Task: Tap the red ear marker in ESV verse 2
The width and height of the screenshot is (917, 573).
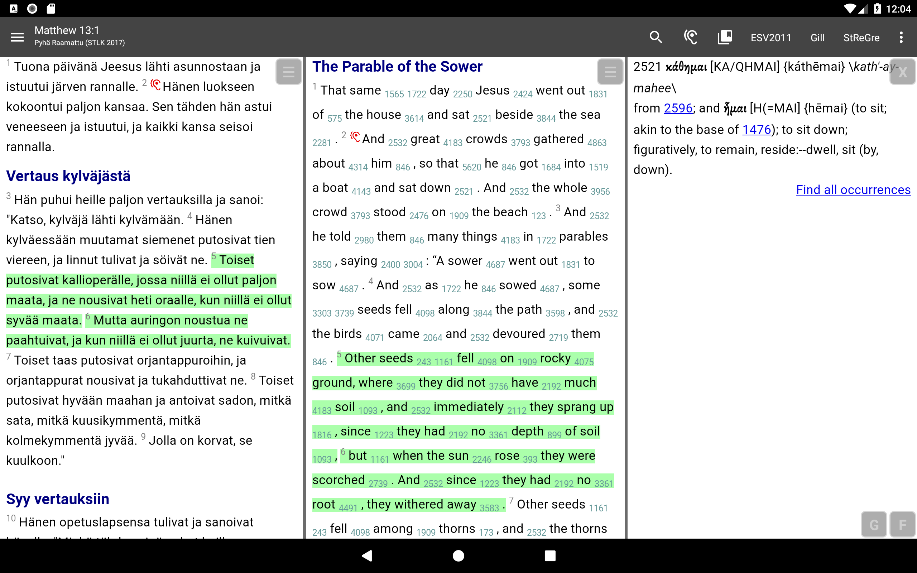Action: pos(355,137)
